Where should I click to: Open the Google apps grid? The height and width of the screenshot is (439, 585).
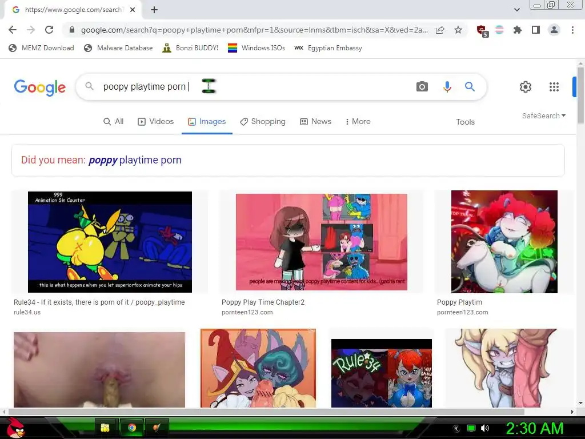tap(554, 87)
